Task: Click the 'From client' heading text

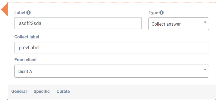Action: pos(26,60)
